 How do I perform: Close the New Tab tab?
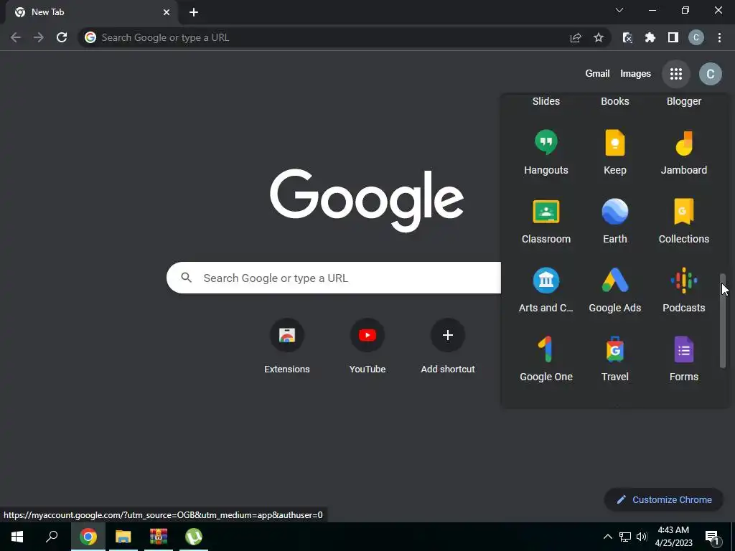167,12
